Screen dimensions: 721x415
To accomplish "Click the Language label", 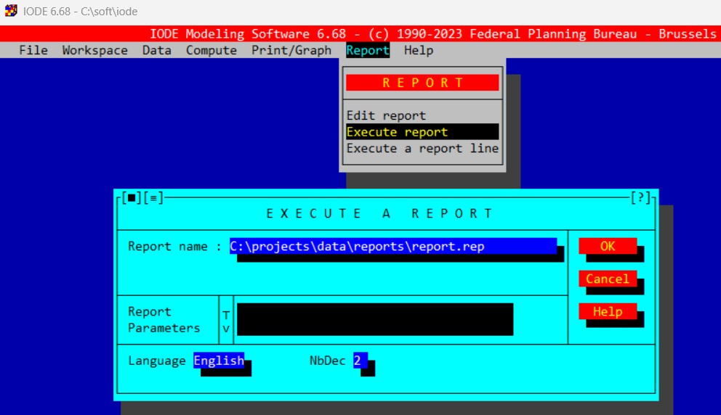I will pos(157,361).
